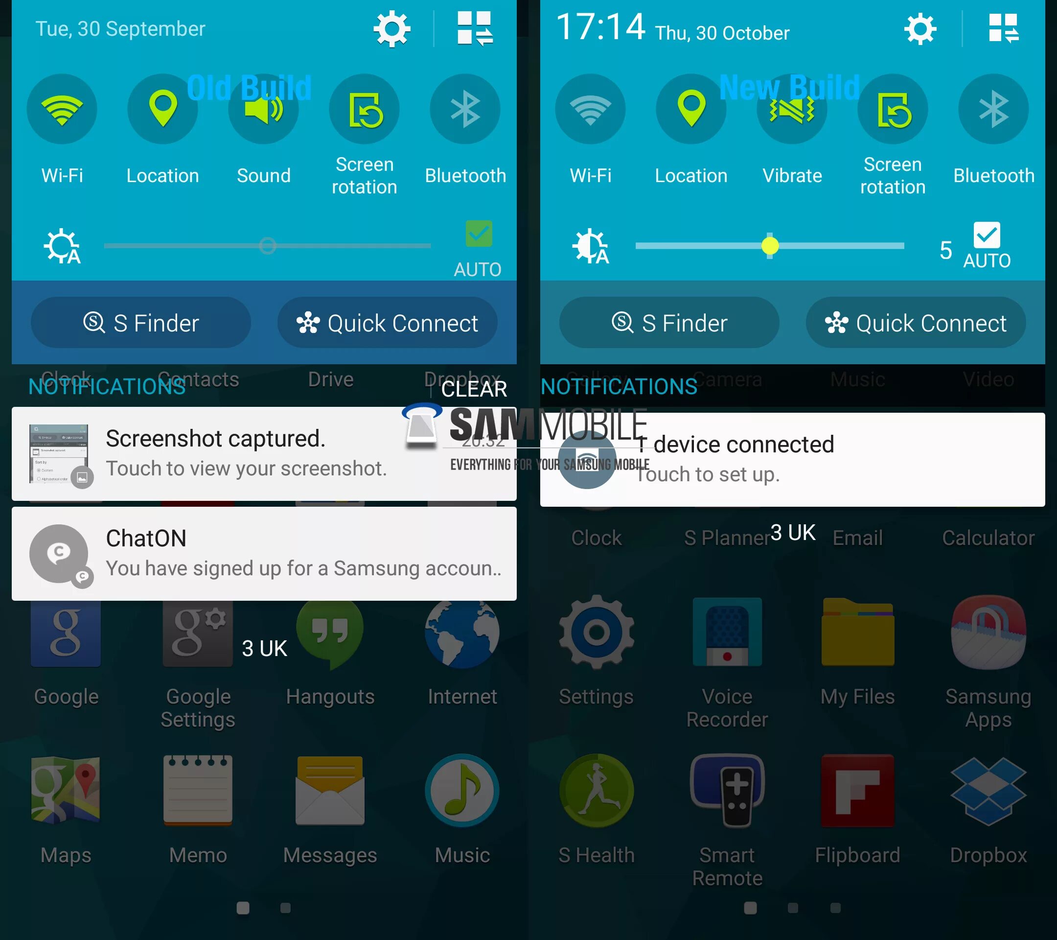Viewport: 1057px width, 940px height.
Task: Open ChatON notification on old build
Action: (264, 552)
